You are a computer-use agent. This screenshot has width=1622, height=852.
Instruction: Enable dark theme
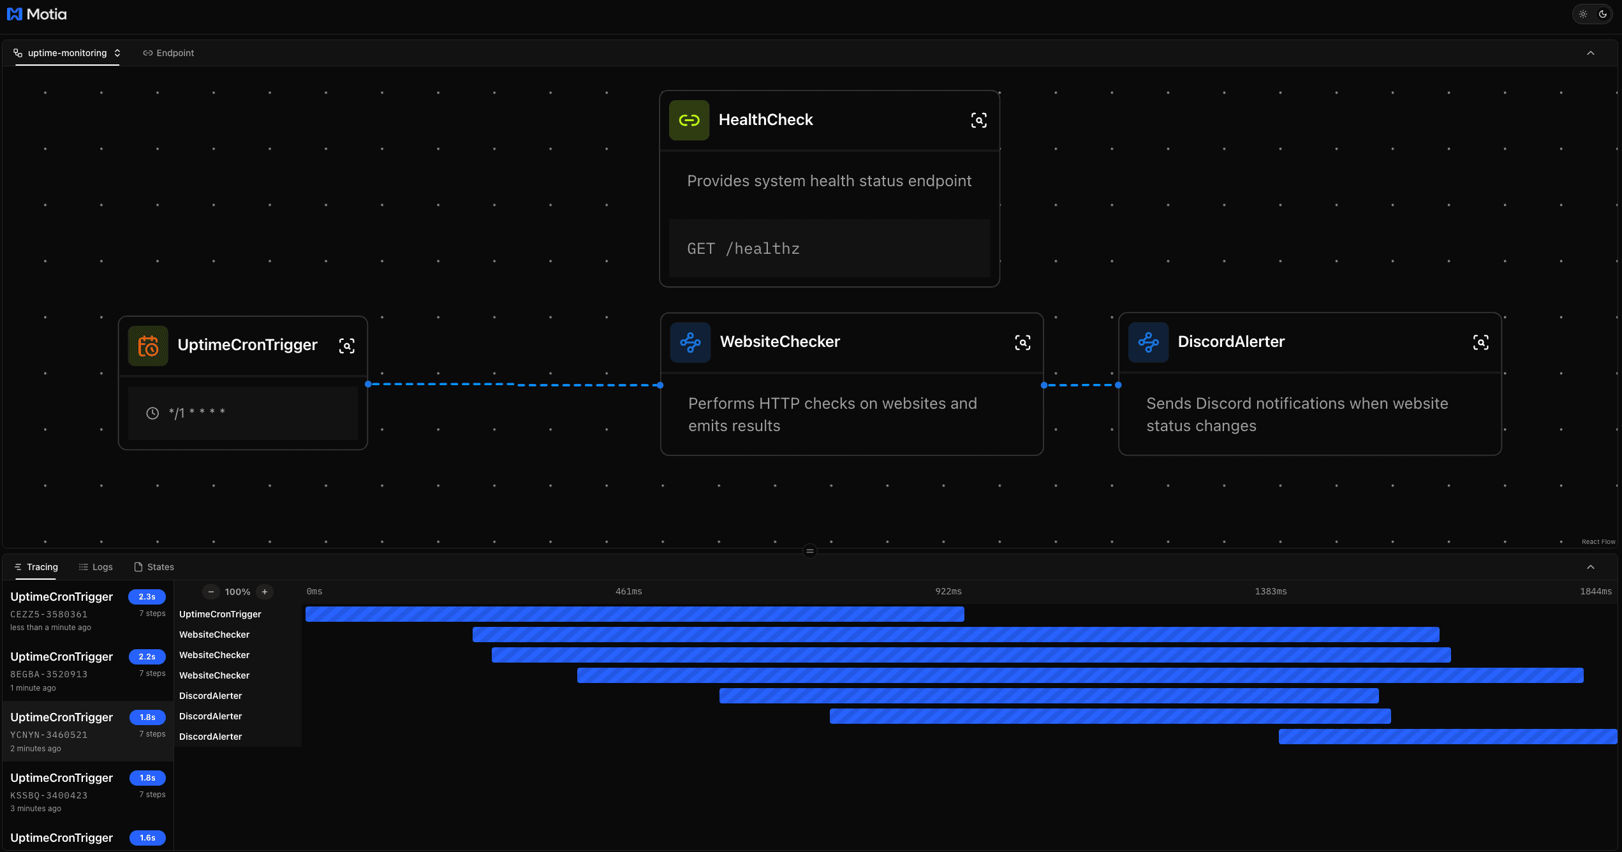(1602, 14)
